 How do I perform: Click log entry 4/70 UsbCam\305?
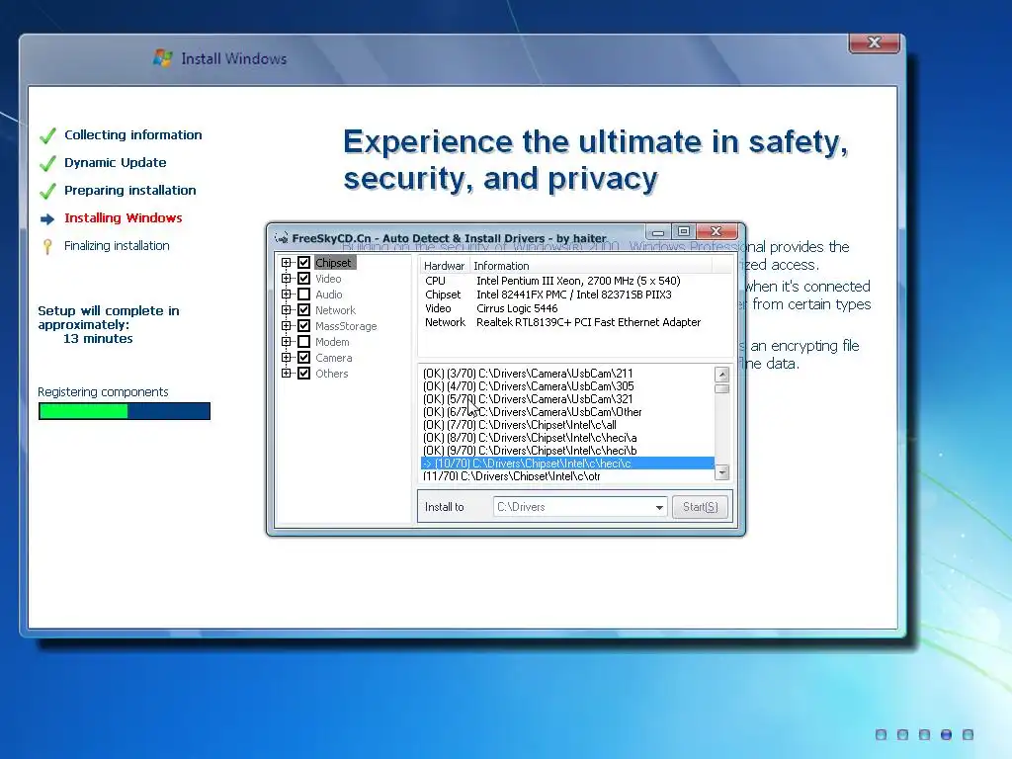pyautogui.click(x=567, y=386)
